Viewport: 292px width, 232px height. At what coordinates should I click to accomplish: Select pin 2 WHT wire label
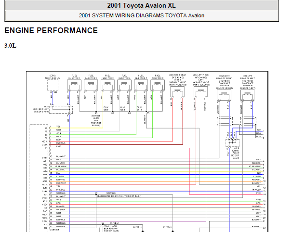59,130
